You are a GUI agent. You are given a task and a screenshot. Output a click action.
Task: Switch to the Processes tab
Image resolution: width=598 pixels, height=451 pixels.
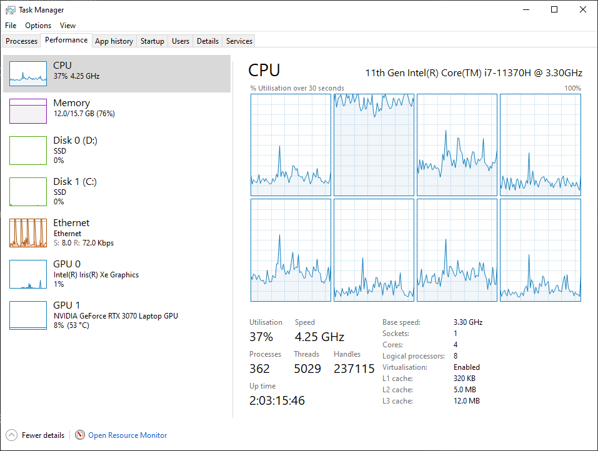(x=21, y=41)
